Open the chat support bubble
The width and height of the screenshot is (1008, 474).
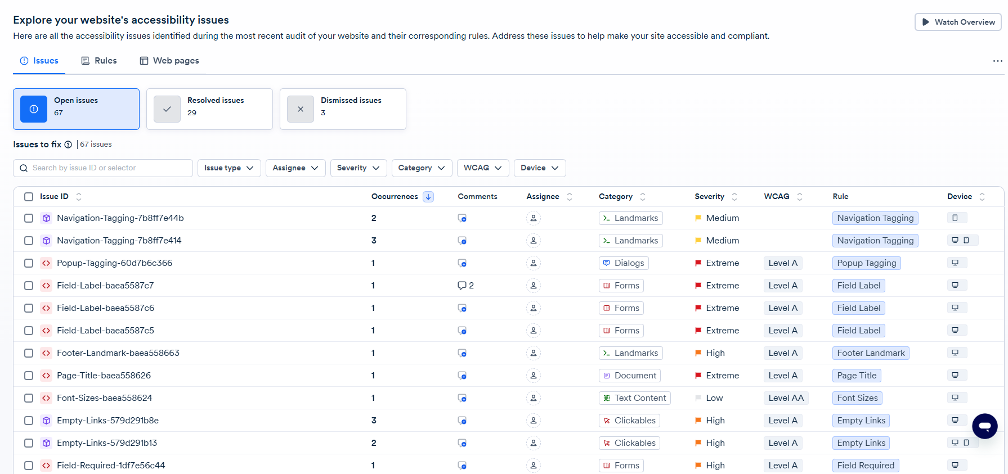pyautogui.click(x=984, y=426)
